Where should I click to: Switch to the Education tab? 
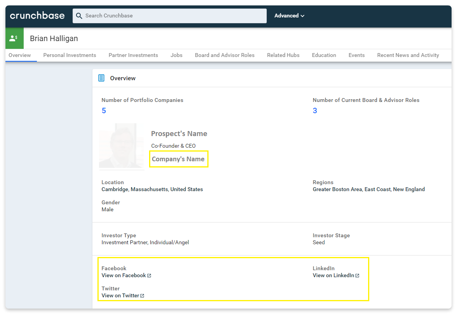(x=324, y=55)
